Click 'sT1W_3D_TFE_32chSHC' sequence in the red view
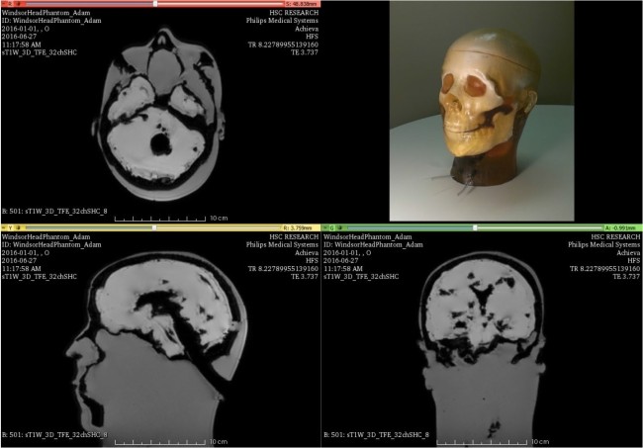The height and width of the screenshot is (448, 643). tap(40, 52)
